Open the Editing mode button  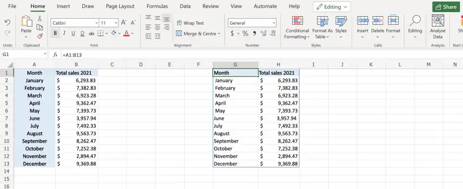332,7
